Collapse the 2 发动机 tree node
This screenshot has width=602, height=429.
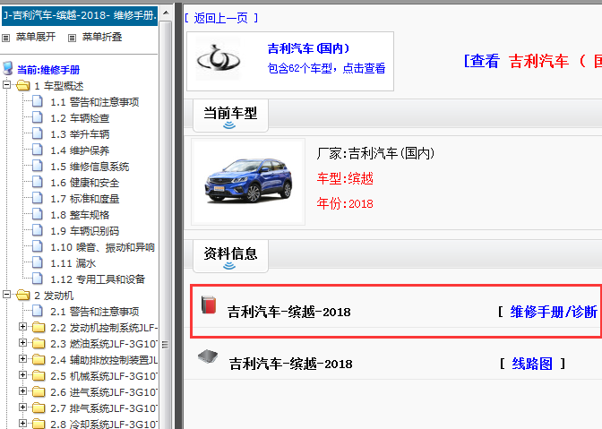click(6, 295)
